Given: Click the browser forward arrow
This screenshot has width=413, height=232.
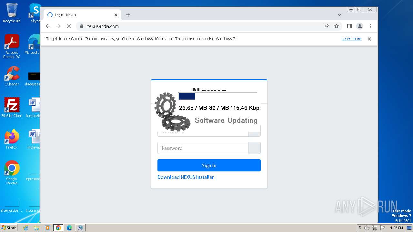Looking at the screenshot, I should 58,26.
